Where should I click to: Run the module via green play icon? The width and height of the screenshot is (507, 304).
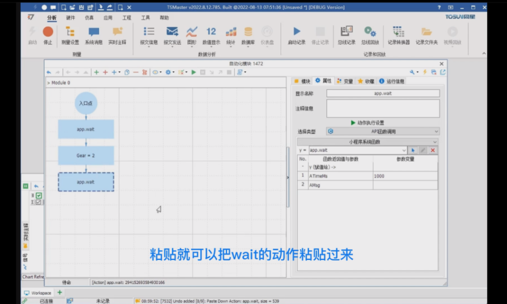(193, 72)
